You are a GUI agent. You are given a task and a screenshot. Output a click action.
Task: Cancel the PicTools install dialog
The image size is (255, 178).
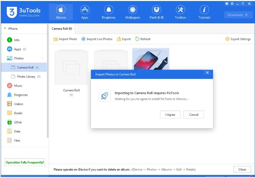[x=194, y=115]
